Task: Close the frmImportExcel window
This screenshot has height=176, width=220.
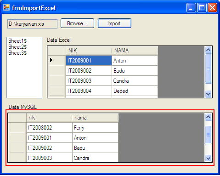Action: point(212,7)
